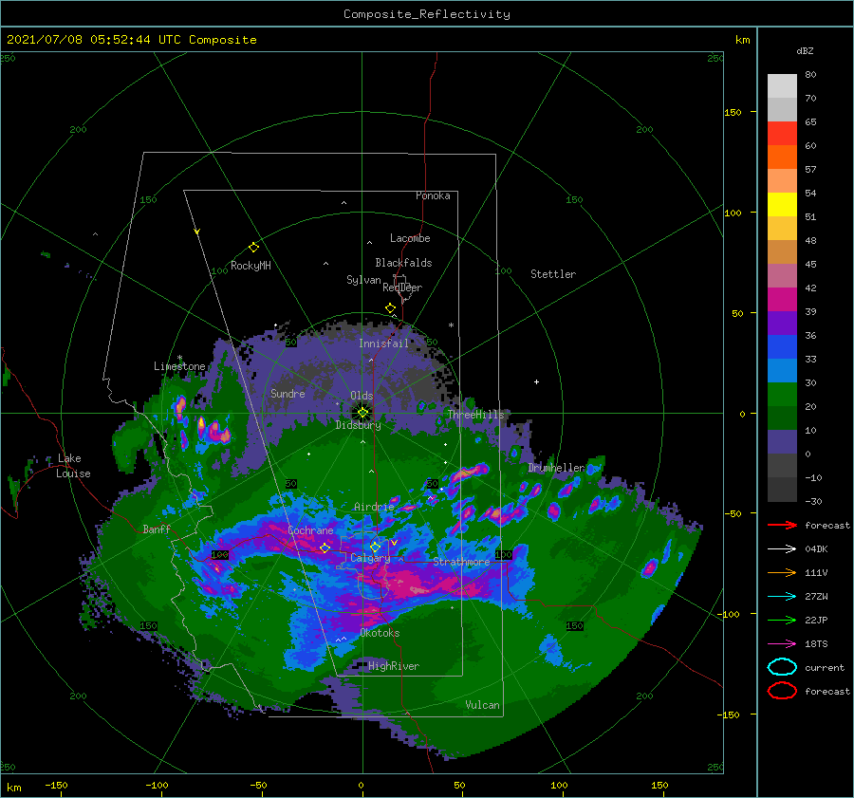Select the 33 dBZ blue color swatch
The height and width of the screenshot is (798, 854).
[x=782, y=346]
